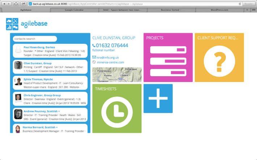Click the phone number 01632 076444

click(x=112, y=45)
